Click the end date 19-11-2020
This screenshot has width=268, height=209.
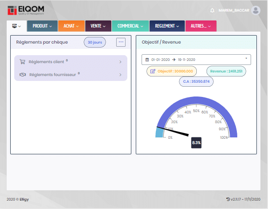click(187, 60)
